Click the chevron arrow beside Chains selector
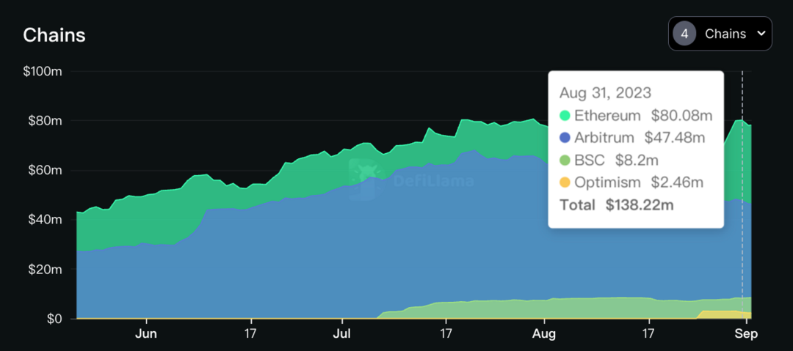This screenshot has width=793, height=351. 761,34
